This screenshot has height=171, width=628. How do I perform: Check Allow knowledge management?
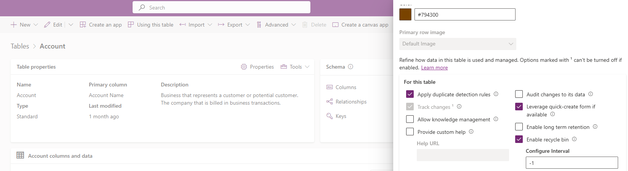[410, 119]
